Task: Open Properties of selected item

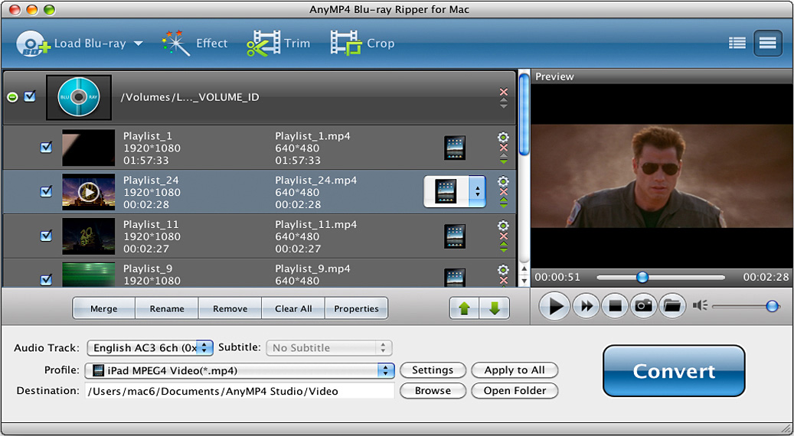Action: 357,308
